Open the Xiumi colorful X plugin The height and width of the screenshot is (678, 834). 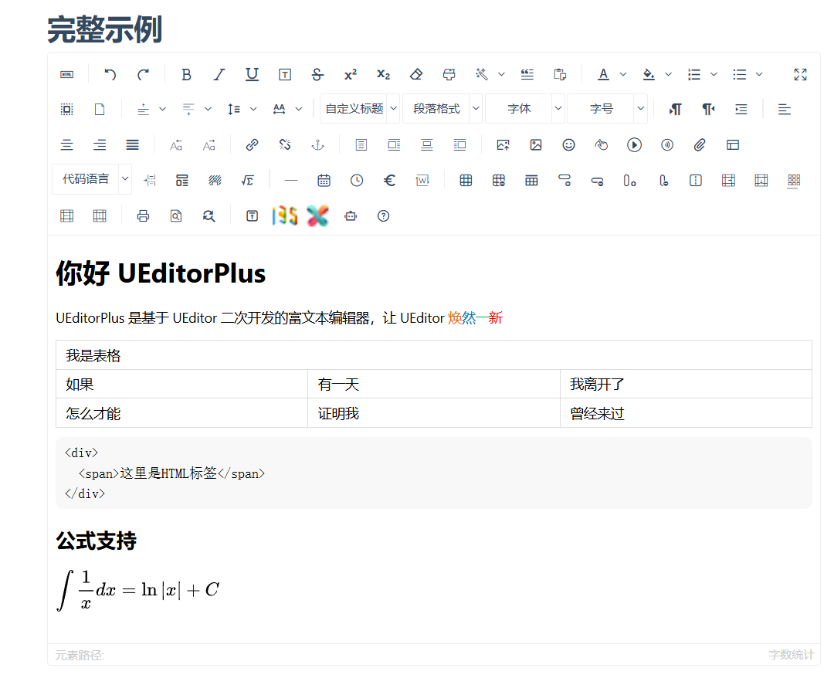click(x=317, y=216)
